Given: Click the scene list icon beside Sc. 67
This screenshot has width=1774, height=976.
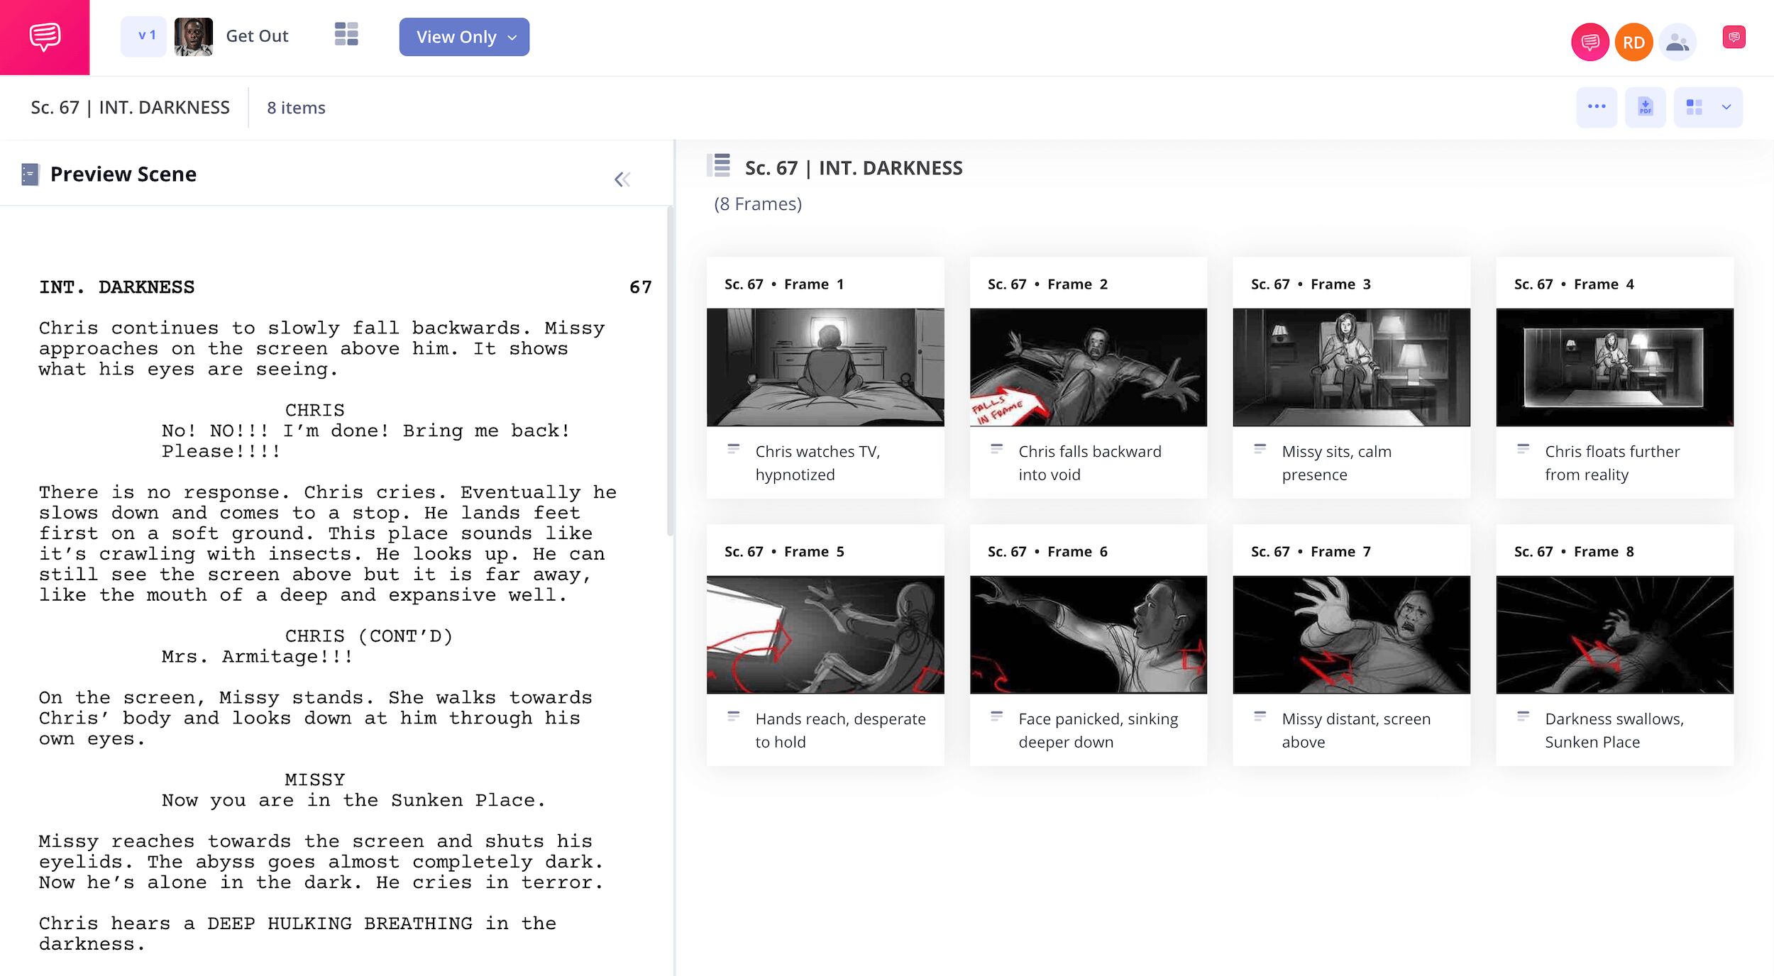Looking at the screenshot, I should click(x=719, y=166).
